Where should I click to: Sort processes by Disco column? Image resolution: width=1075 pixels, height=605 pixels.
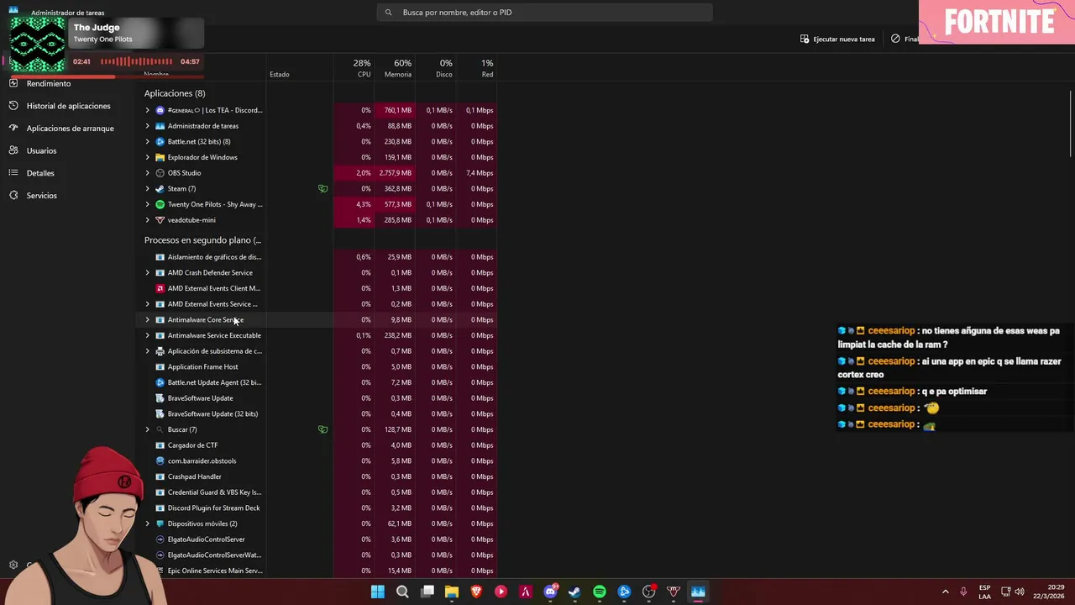[436, 68]
